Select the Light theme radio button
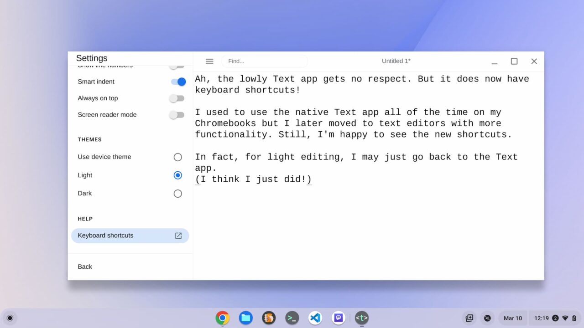 tap(178, 175)
